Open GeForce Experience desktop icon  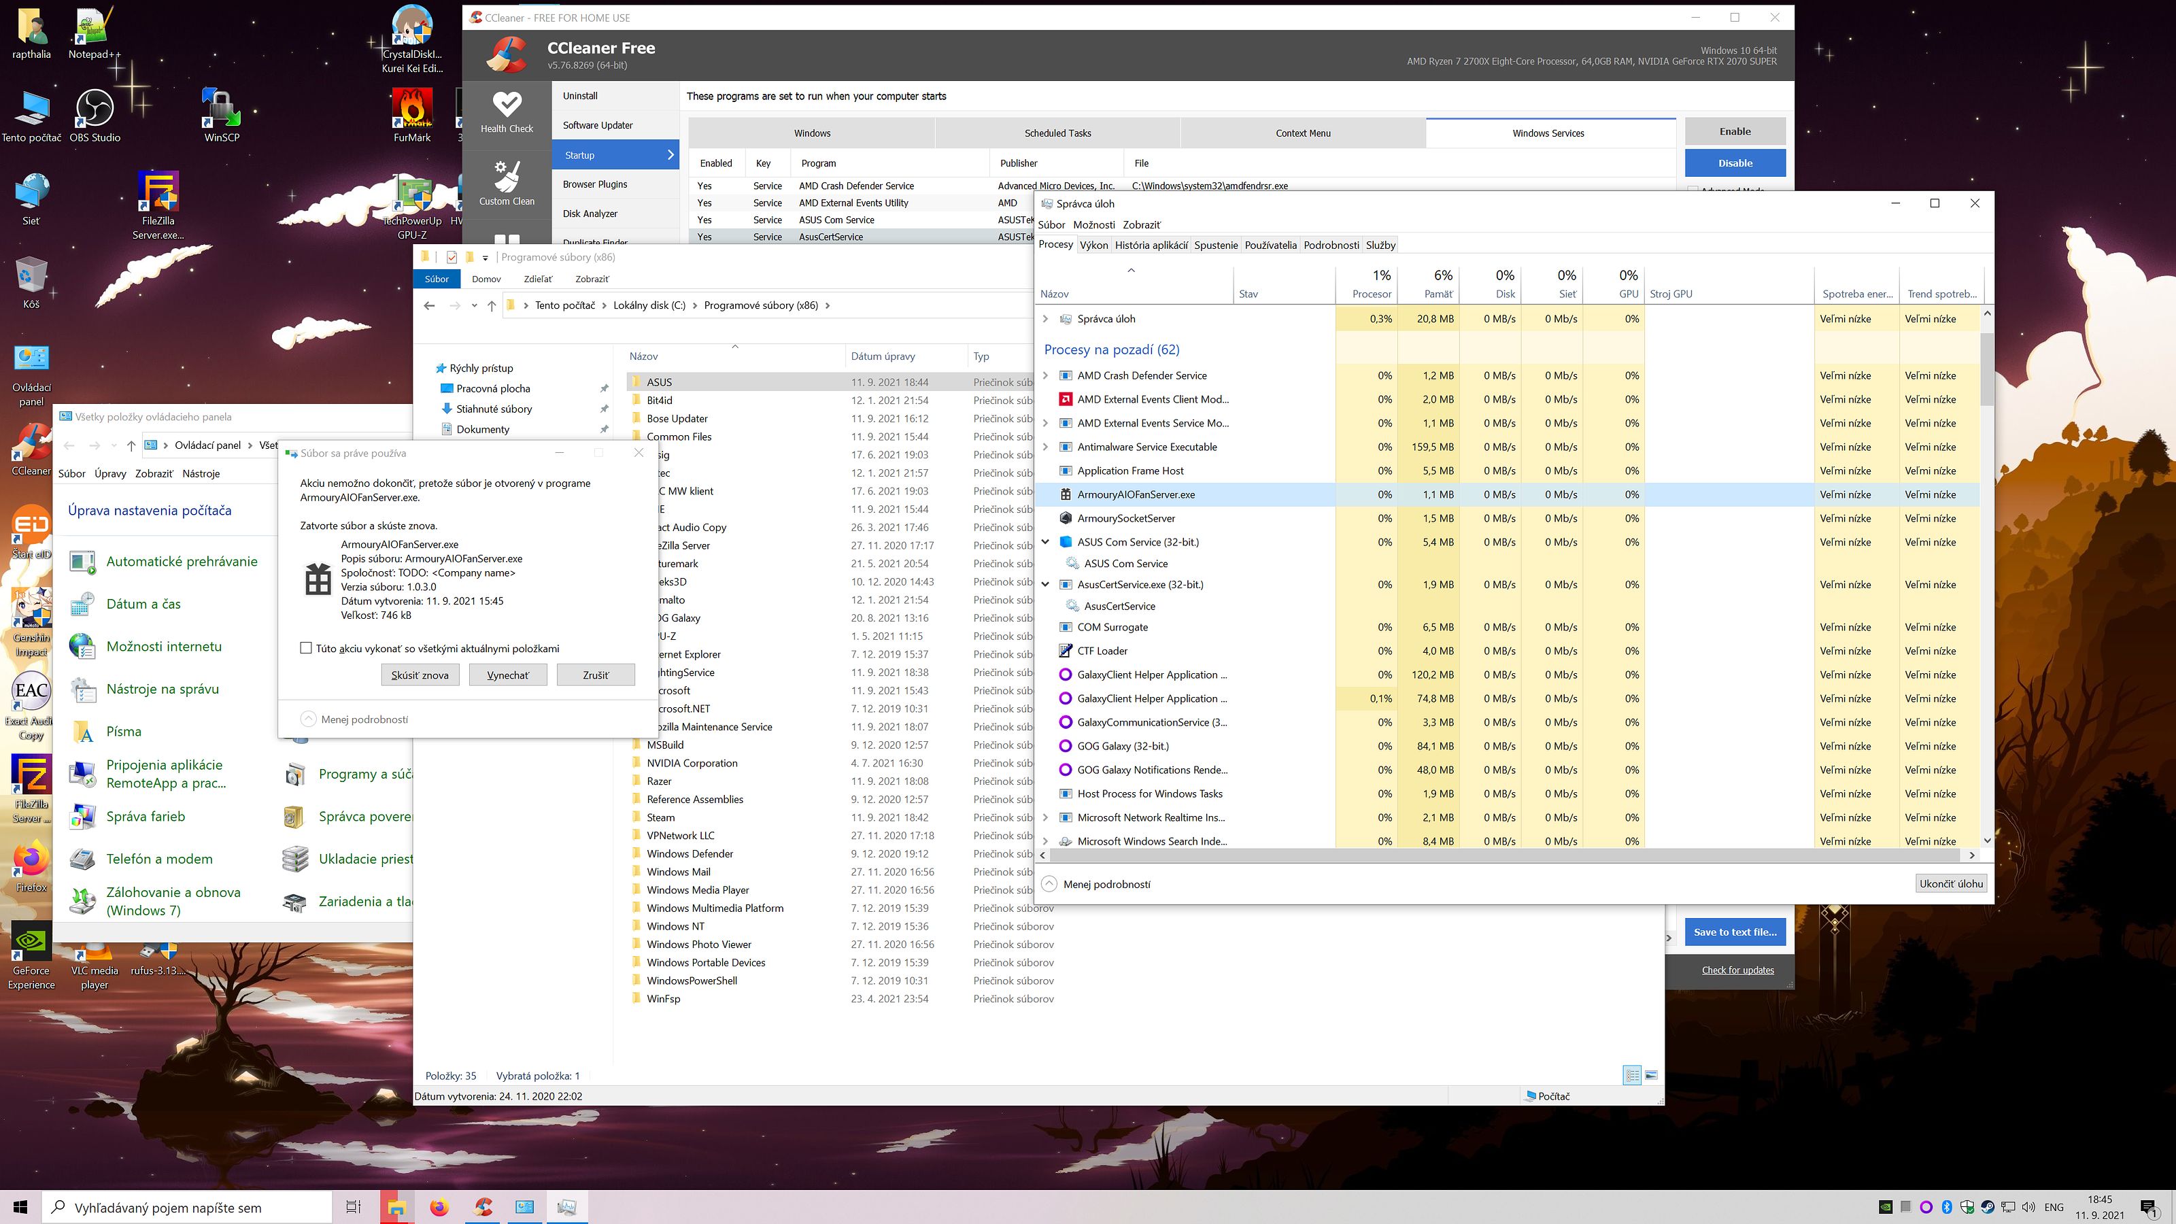coord(31,955)
